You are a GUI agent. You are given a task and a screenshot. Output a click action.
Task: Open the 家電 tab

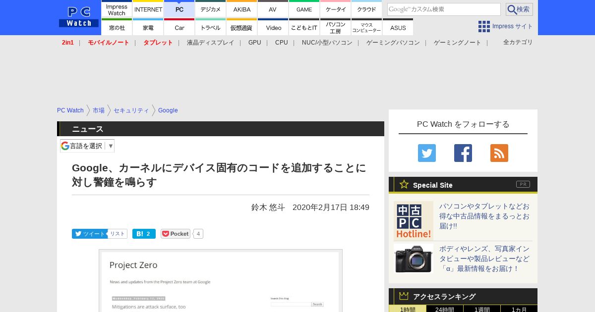pos(148,27)
